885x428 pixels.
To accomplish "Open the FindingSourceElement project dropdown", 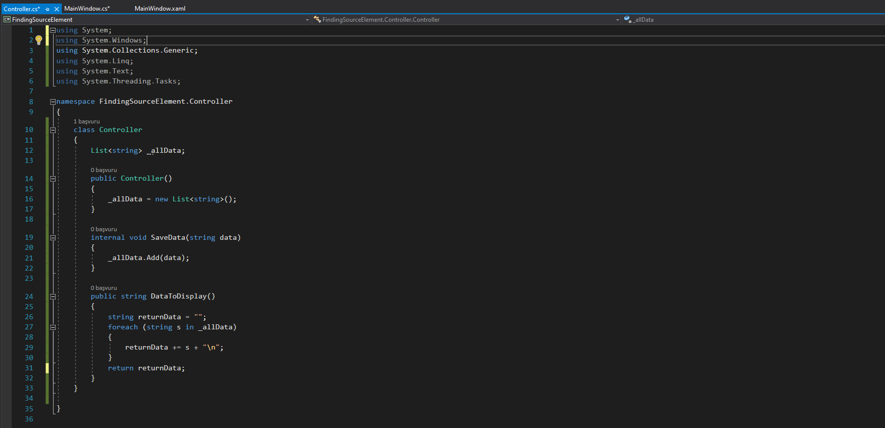I will tap(307, 20).
